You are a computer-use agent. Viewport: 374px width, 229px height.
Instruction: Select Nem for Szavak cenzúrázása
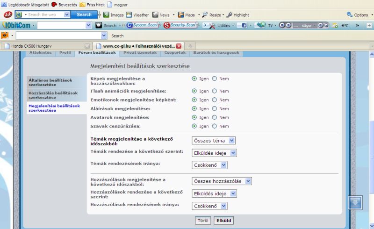(215, 126)
